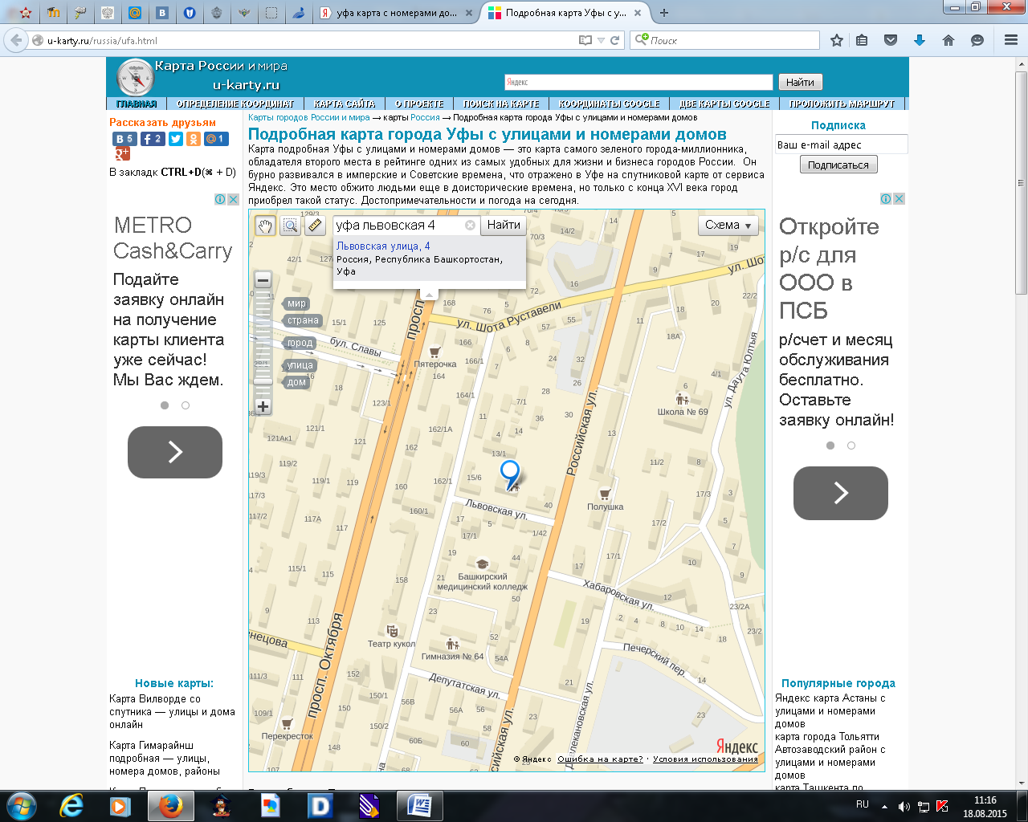Open ПОИСК НА КАРТЕ menu item
Screen dimensions: 1028x822
point(501,104)
